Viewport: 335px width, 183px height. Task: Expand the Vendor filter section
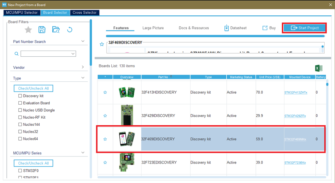pos(83,67)
